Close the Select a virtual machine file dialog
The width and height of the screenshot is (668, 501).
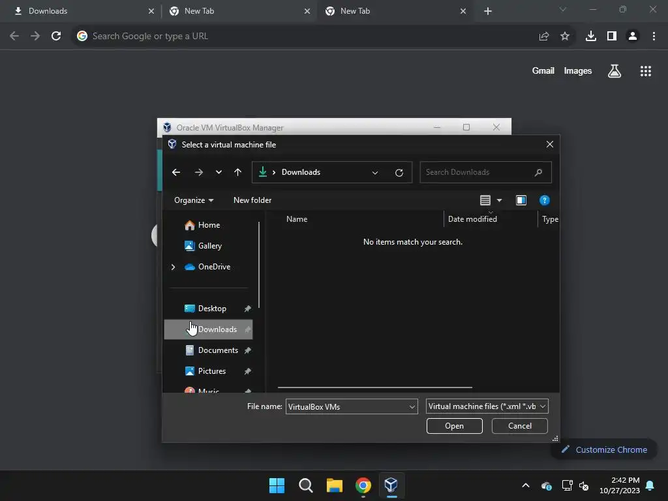click(x=549, y=144)
